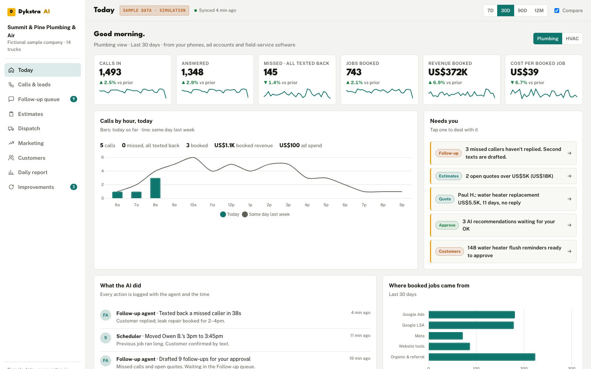Viewport: 591px width, 369px height.
Task: Click the 6a bar in calls chart
Action: pos(117,195)
